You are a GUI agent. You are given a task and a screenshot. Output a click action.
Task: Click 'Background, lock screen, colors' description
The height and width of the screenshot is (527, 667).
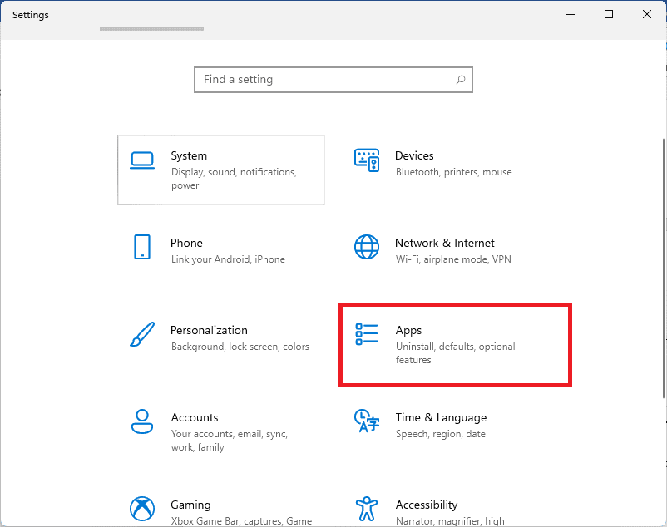point(240,347)
